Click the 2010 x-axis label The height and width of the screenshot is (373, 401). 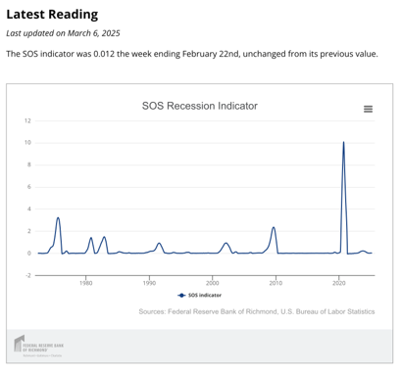pos(276,283)
